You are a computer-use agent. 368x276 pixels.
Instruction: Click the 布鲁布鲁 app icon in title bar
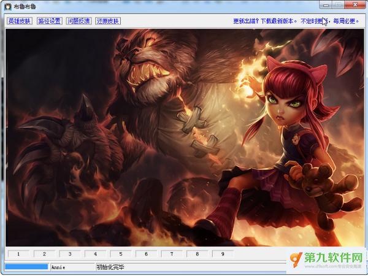click(8, 7)
